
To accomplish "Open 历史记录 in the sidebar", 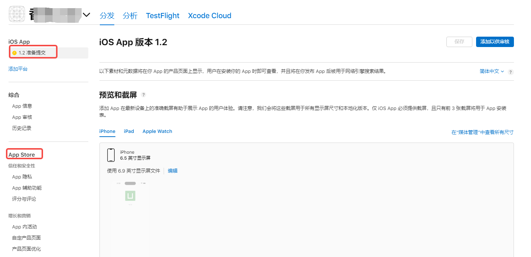I will pyautogui.click(x=22, y=128).
